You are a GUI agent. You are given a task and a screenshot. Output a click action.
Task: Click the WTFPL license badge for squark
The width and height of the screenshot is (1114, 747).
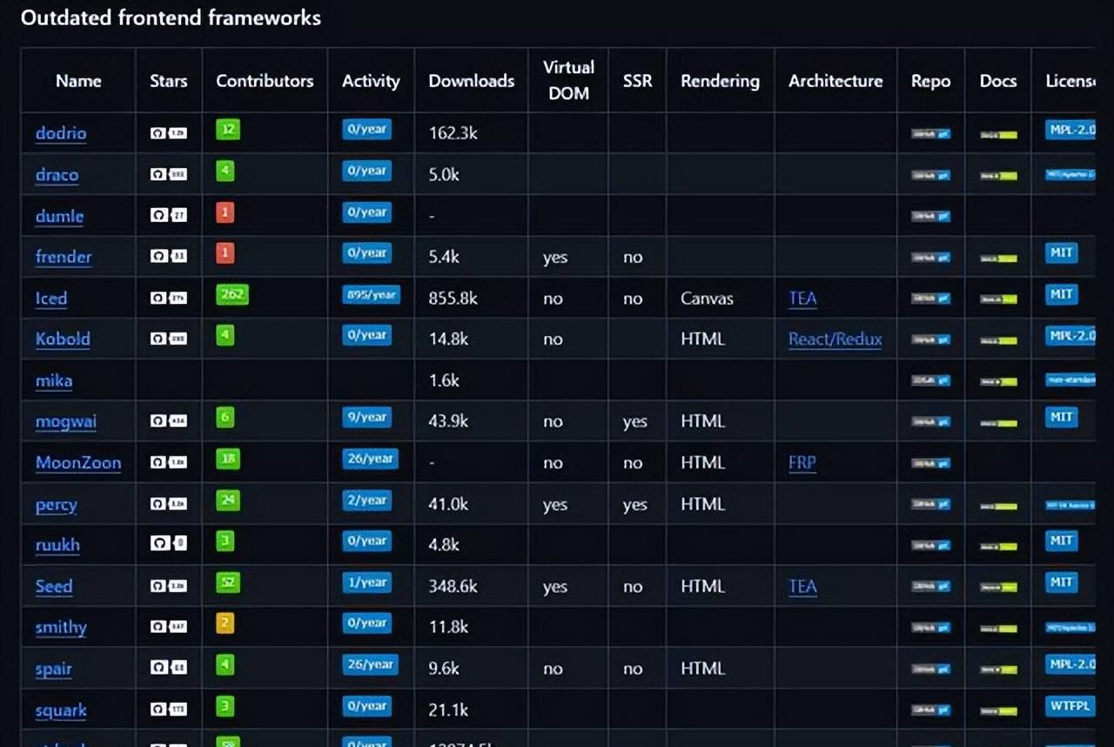point(1070,705)
